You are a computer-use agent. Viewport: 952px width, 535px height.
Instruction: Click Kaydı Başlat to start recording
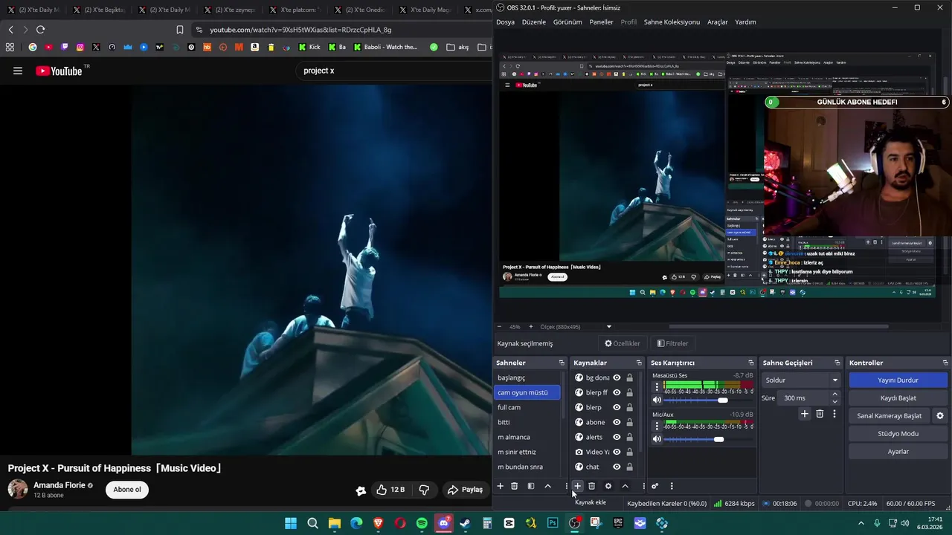(x=898, y=398)
